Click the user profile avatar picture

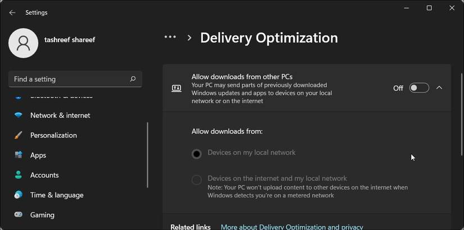(x=24, y=43)
